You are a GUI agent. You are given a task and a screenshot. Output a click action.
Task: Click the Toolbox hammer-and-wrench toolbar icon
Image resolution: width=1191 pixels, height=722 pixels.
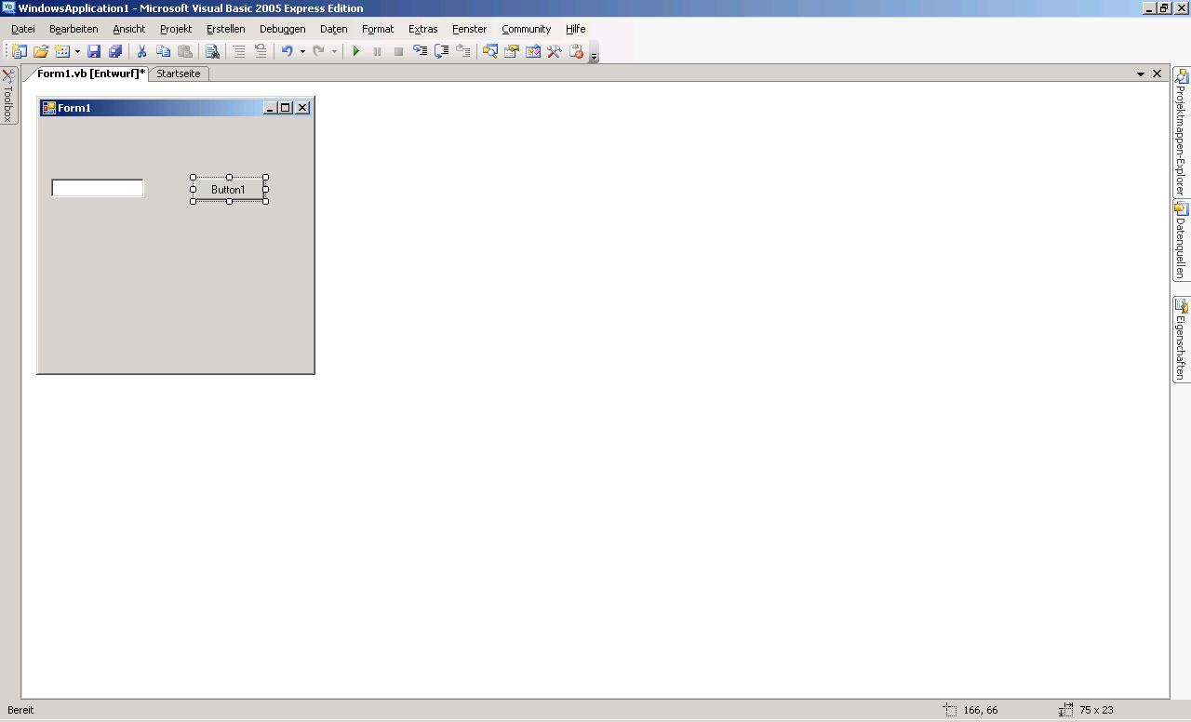tap(555, 52)
